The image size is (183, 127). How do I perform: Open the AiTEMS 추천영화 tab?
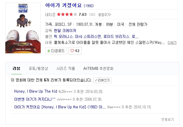tap(98, 68)
